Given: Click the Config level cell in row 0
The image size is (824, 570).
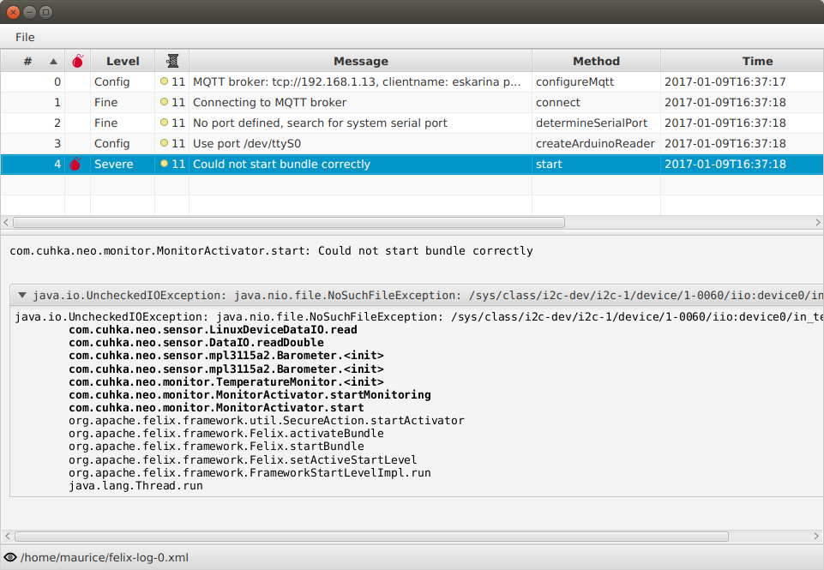Looking at the screenshot, I should (x=123, y=82).
